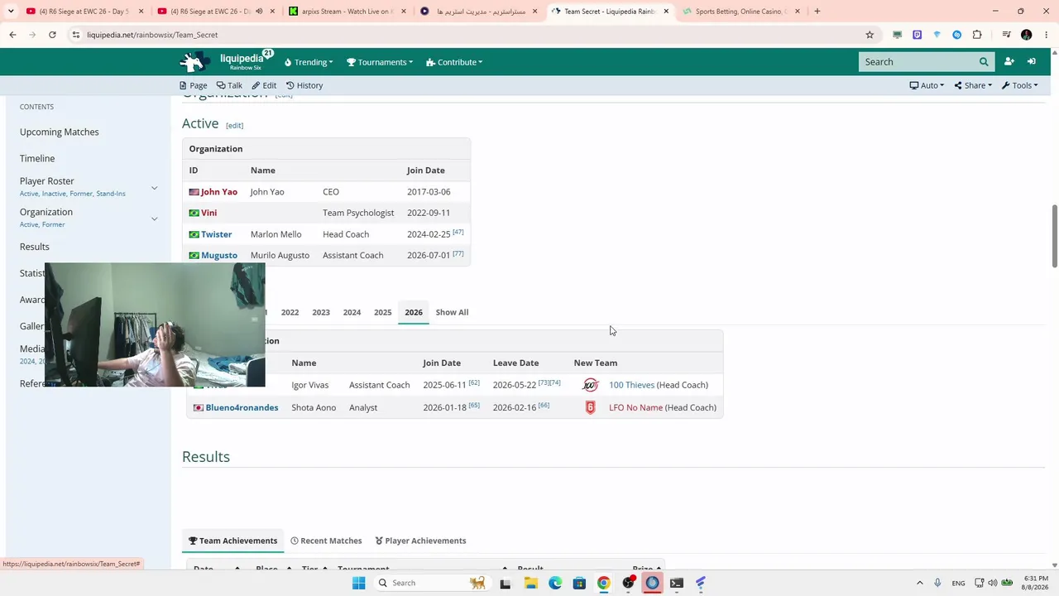Viewport: 1059px width, 596px height.
Task: Open File Explorer from the taskbar
Action: tap(530, 583)
